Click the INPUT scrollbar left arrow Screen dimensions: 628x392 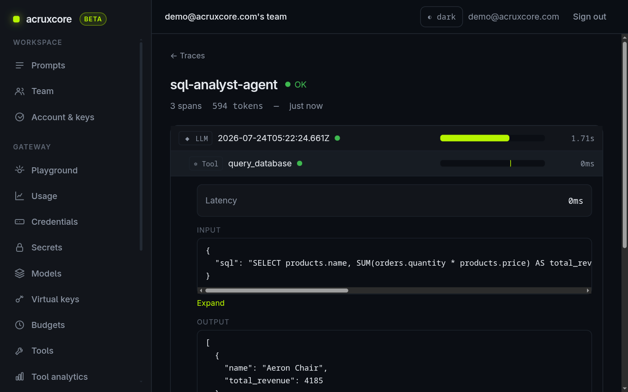pos(201,291)
